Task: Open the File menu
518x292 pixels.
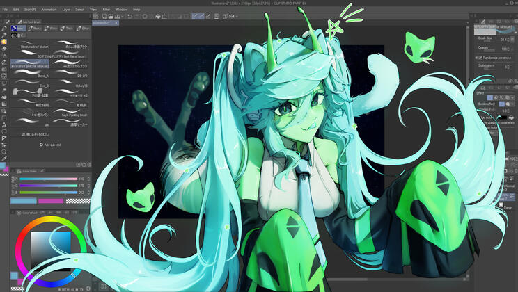Action: point(5,10)
